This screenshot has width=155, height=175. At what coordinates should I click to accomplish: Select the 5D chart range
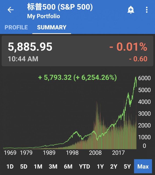click(24, 167)
